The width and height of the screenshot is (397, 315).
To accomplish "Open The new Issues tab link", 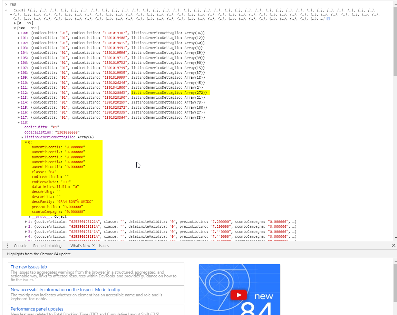I will point(29,267).
